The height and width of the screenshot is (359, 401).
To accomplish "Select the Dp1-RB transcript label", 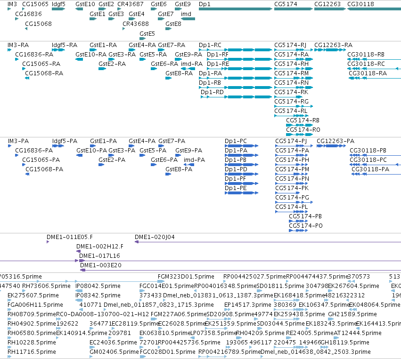I will point(210,83).
